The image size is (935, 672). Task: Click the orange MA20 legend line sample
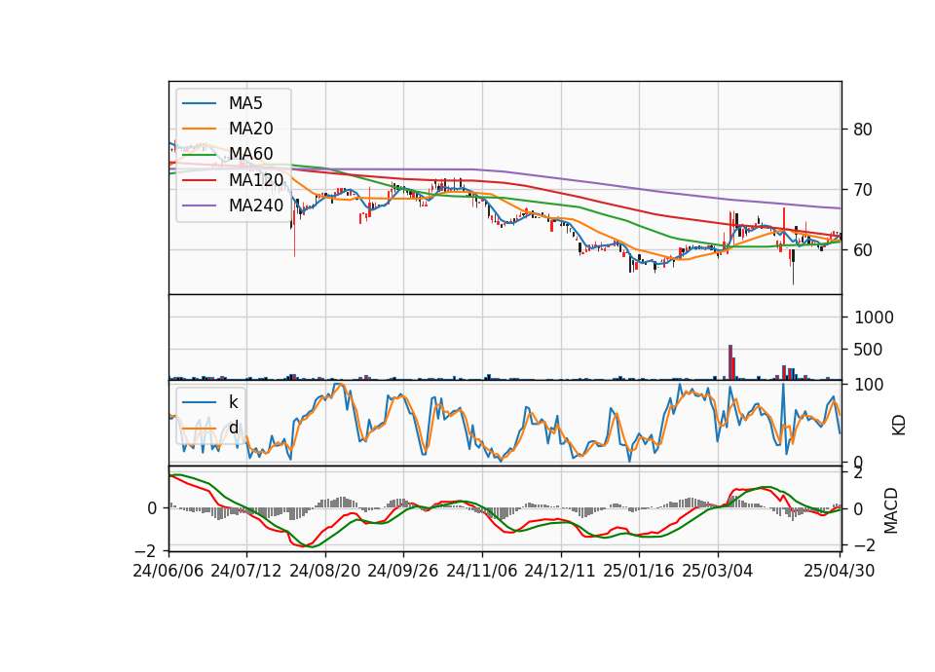199,129
